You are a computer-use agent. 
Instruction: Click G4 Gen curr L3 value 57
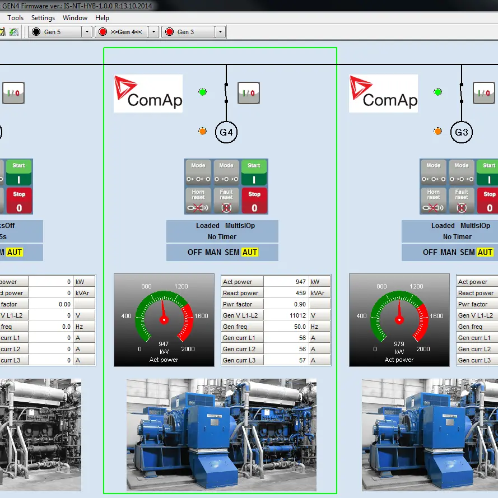[x=286, y=360]
